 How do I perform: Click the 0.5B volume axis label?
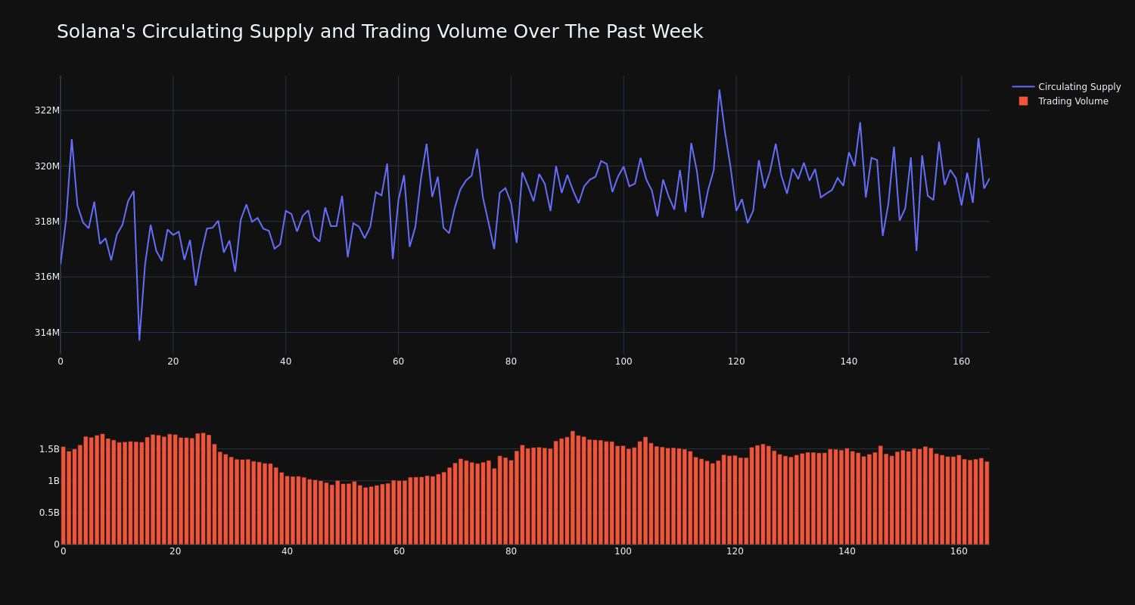tap(49, 513)
